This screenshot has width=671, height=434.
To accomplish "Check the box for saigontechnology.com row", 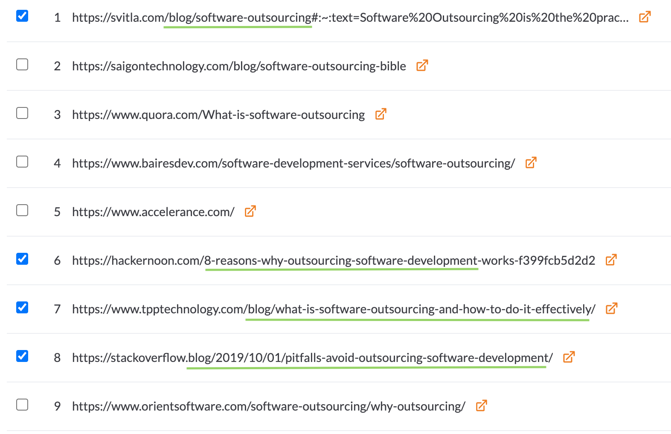I will point(22,64).
